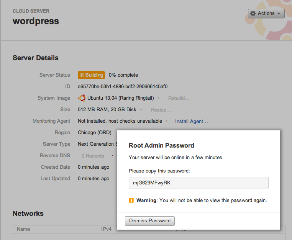Viewport: 292px width, 240px height.
Task: Click the server ID value
Action: (x=123, y=87)
